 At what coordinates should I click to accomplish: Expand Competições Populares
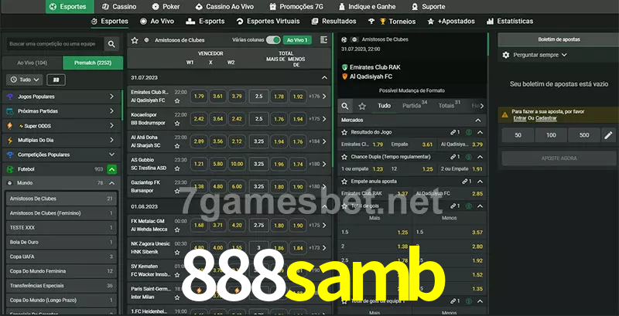pyautogui.click(x=111, y=155)
